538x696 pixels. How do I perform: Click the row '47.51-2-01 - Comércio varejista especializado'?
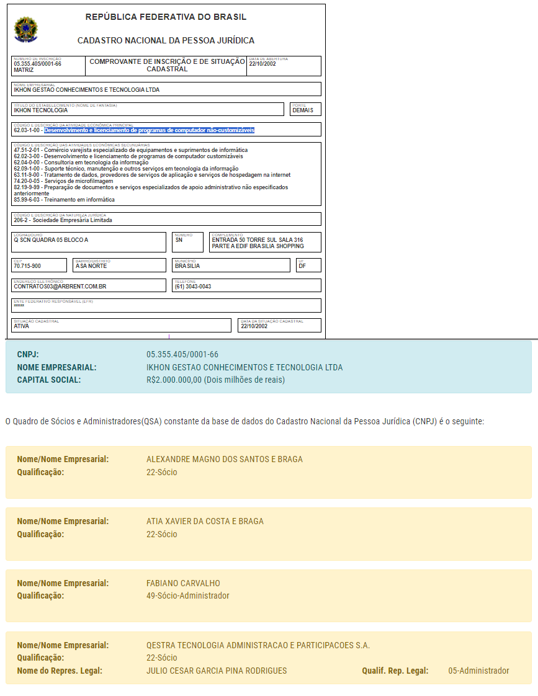(x=130, y=150)
